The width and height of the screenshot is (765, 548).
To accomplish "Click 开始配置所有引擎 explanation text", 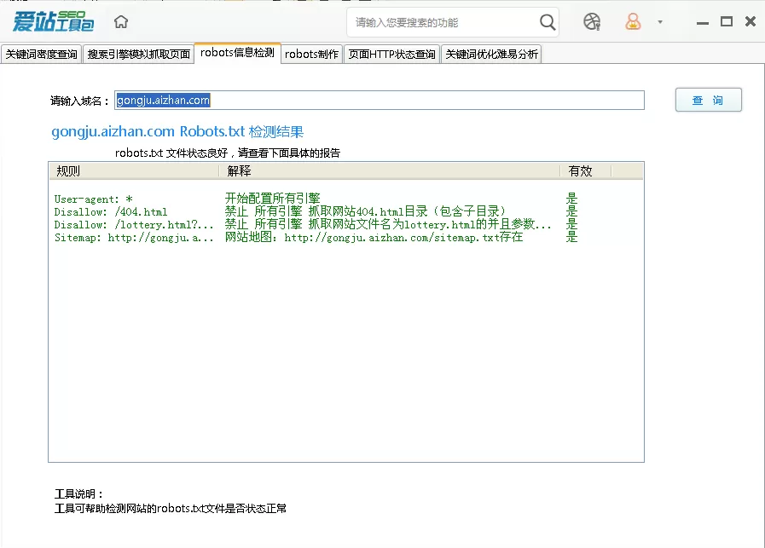I will pos(272,199).
